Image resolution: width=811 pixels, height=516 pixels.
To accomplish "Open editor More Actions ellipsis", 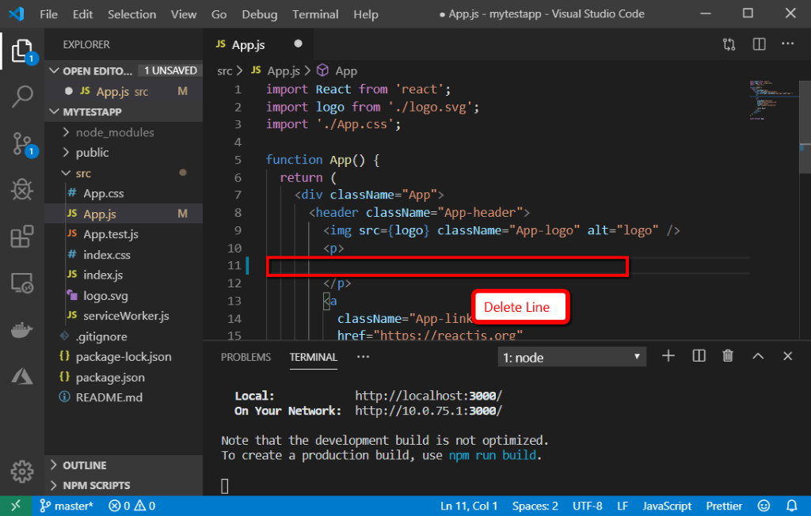I will tap(788, 44).
